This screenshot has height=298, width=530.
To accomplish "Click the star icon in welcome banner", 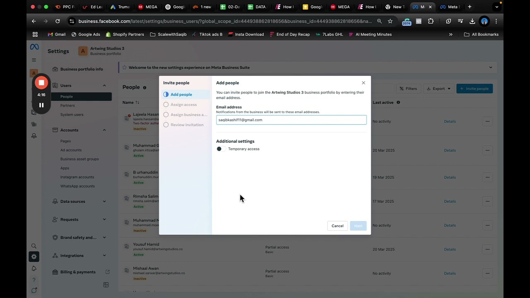I will click(x=124, y=67).
